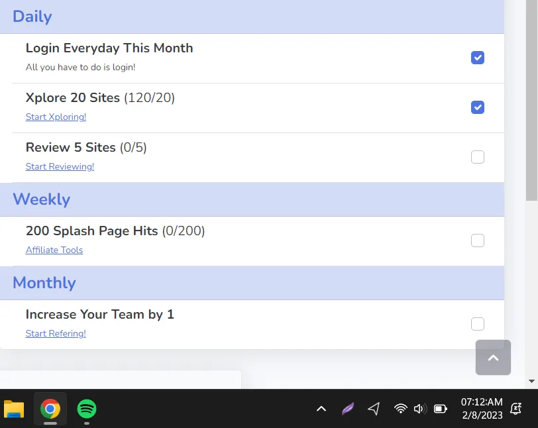The width and height of the screenshot is (538, 428).
Task: Select the Daily section heading
Action: point(32,17)
